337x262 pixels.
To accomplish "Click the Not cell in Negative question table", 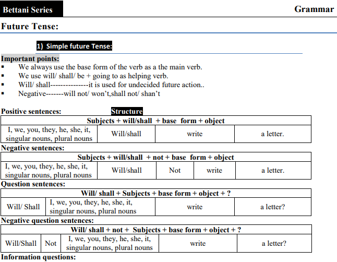I will click(51, 243).
